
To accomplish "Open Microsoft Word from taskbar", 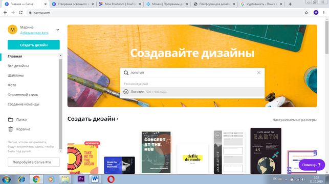I will 95,179.
